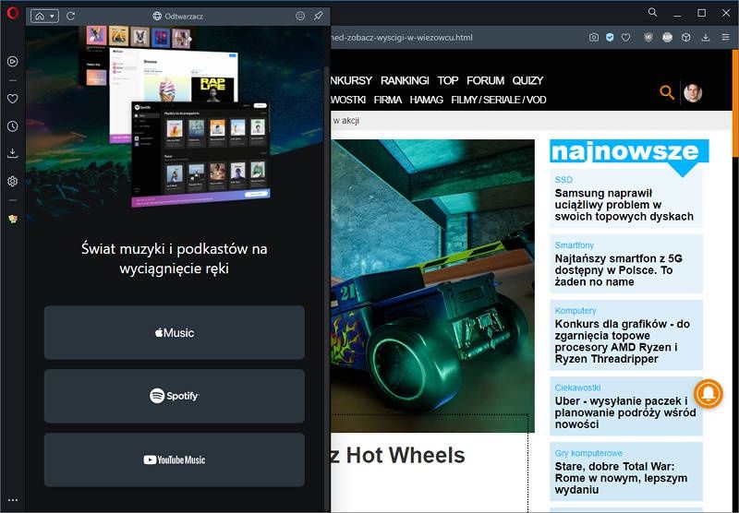Open settings gear in sidebar
Image resolution: width=739 pixels, height=513 pixels.
pos(13,181)
